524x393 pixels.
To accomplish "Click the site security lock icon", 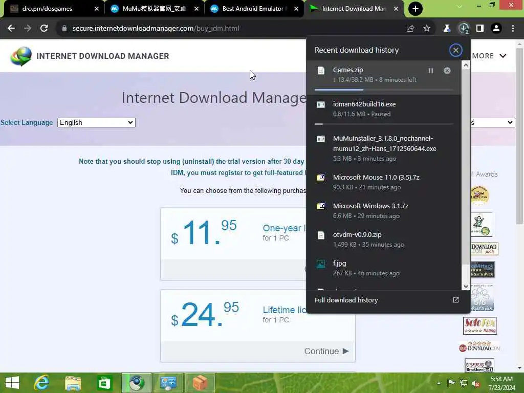I will point(64,29).
